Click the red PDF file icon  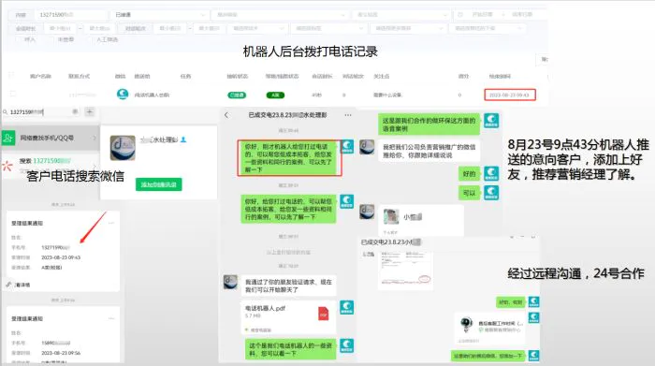pos(324,314)
